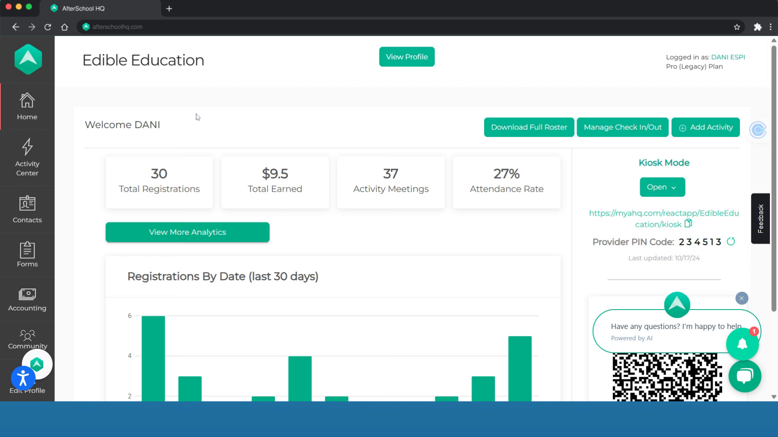Click the AI assistant avatar on the help bubble
This screenshot has width=778, height=437.
coord(677,305)
